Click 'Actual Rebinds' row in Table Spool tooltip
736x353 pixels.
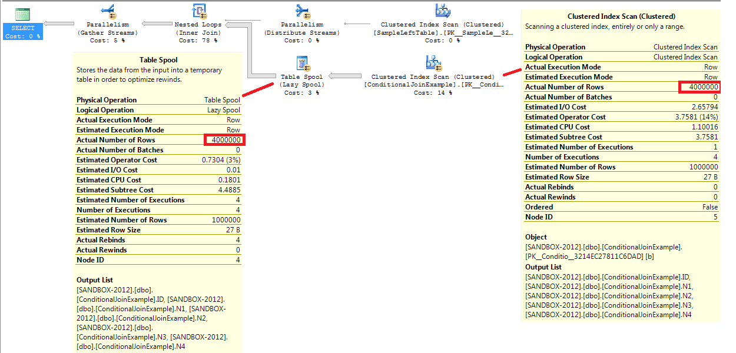(x=158, y=240)
